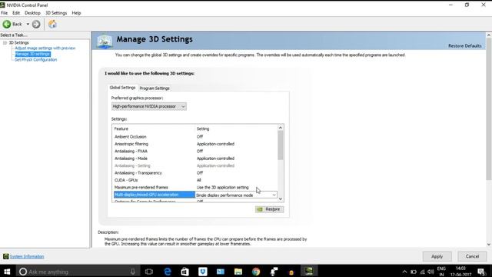Open the Back history dropdown arrow
This screenshot has width=492, height=277.
(x=28, y=24)
